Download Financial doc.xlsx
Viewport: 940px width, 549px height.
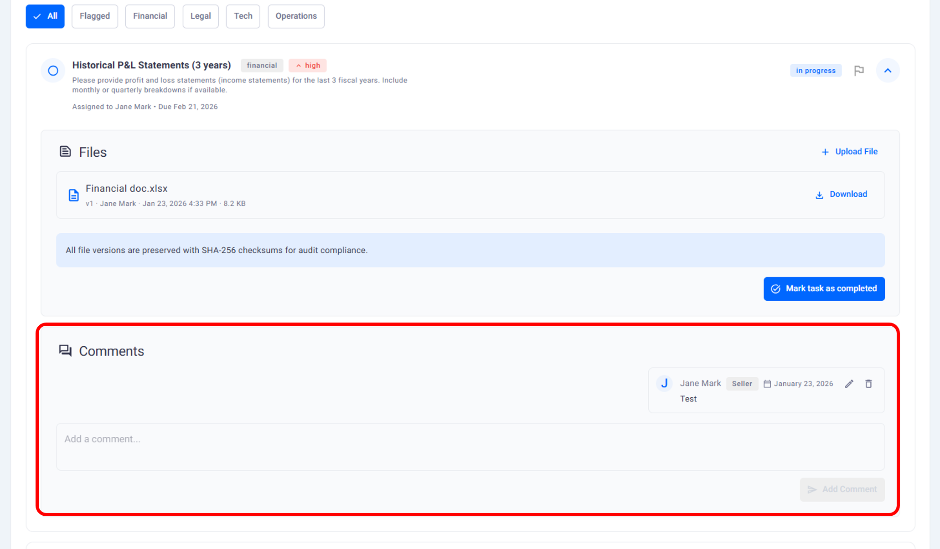(x=842, y=195)
